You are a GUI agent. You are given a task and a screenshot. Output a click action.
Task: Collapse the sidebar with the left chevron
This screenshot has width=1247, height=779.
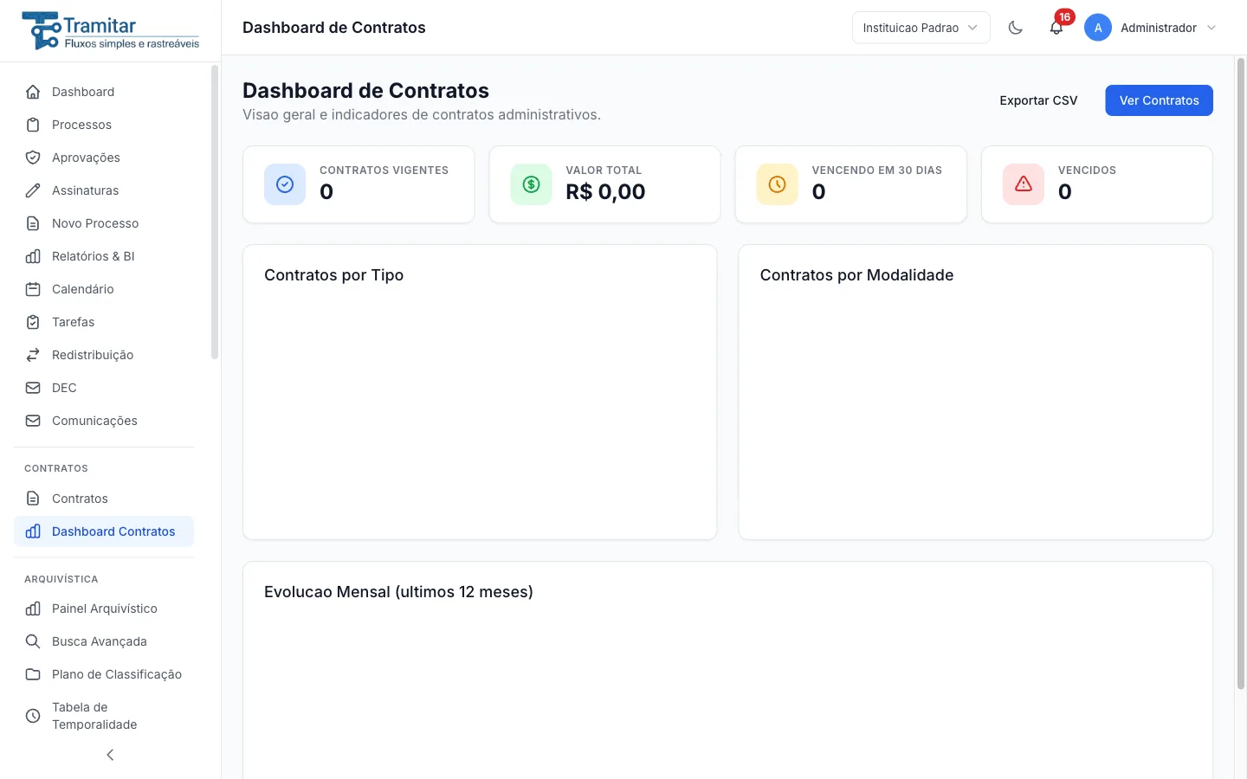(110, 755)
